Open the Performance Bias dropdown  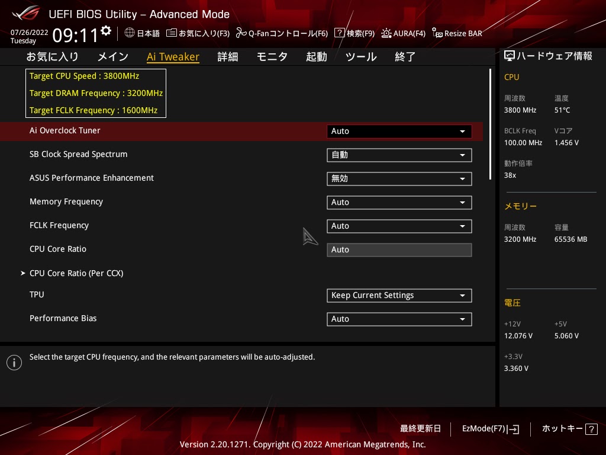399,319
